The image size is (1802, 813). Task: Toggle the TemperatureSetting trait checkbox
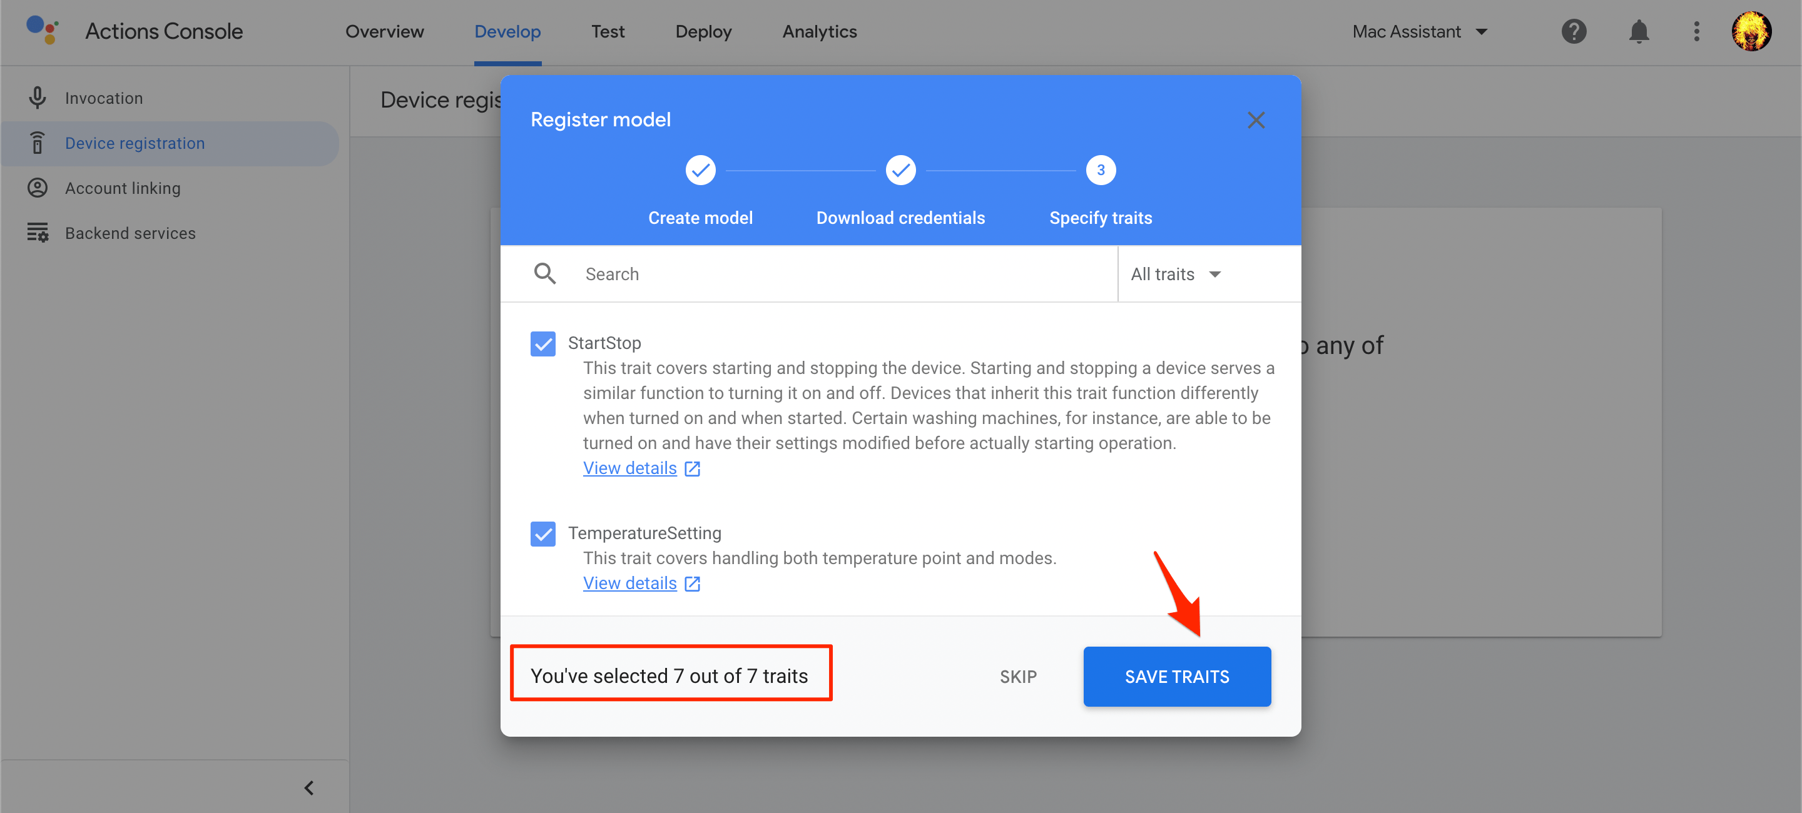542,533
